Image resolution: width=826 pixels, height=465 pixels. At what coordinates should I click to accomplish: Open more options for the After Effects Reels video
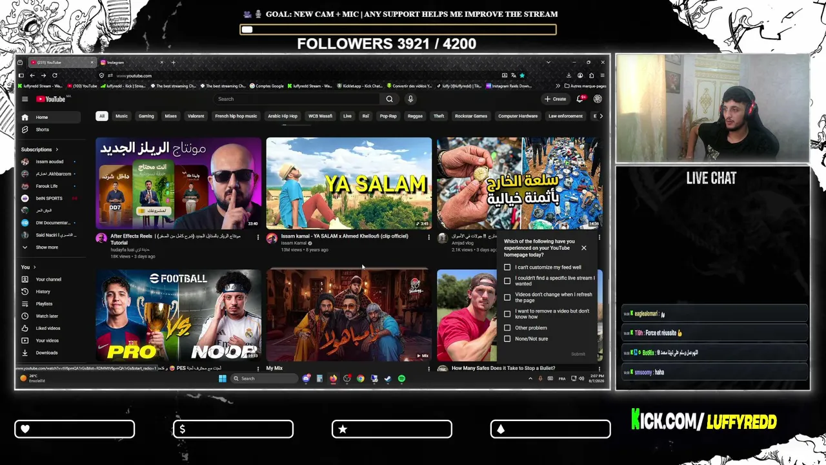pos(258,237)
